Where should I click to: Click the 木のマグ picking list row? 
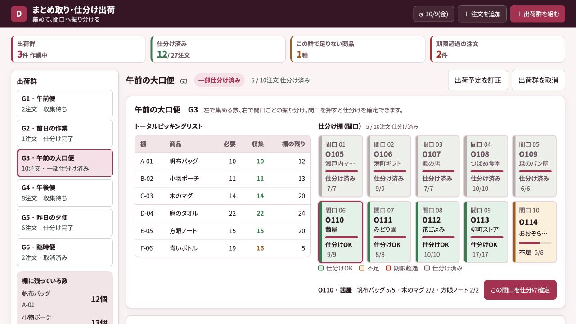223,196
